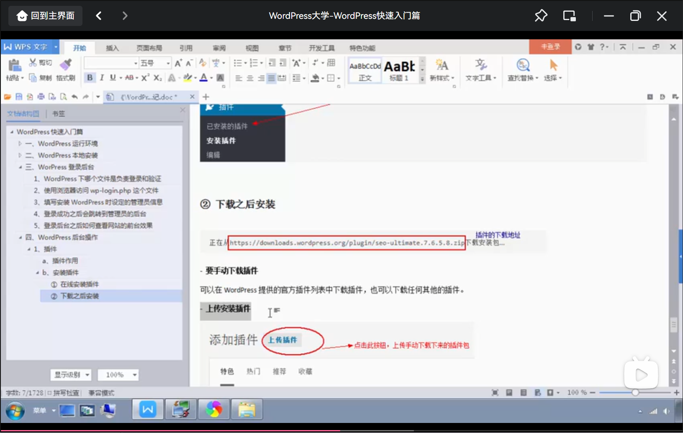Click the numbered list icon
This screenshot has height=433, width=683.
(x=254, y=63)
